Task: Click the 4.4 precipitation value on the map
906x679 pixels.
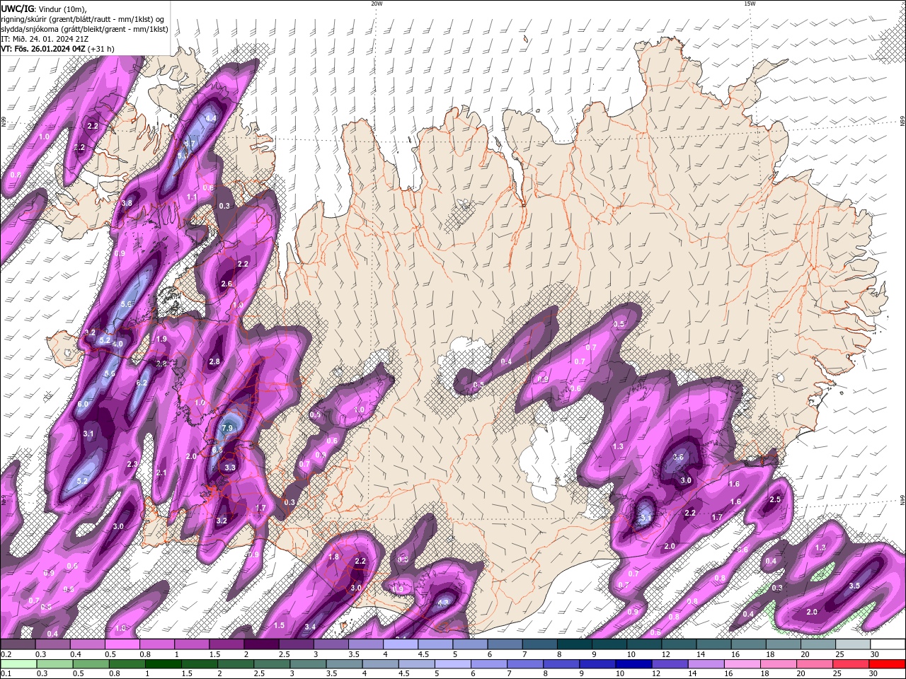Action: click(x=210, y=119)
